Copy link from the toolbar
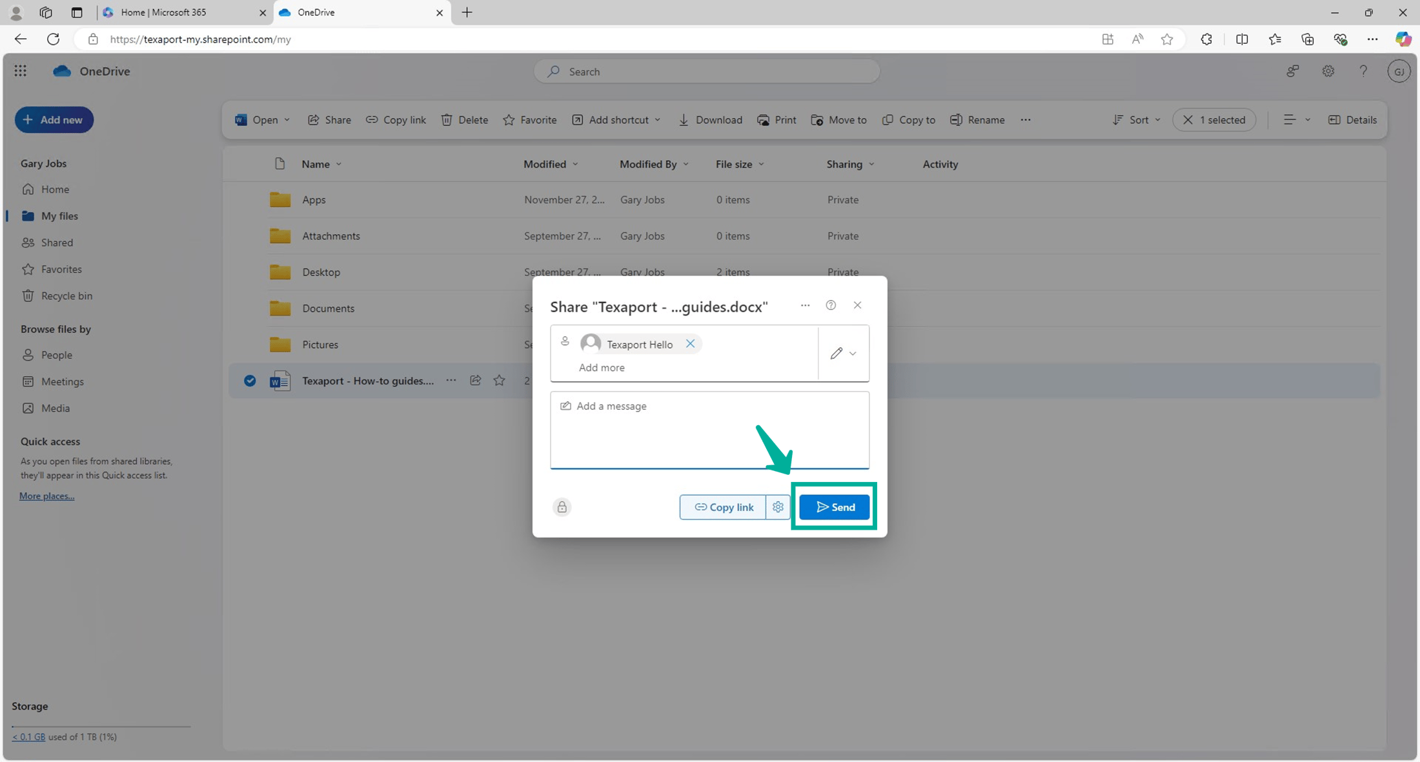Viewport: 1420px width, 762px height. coord(396,119)
